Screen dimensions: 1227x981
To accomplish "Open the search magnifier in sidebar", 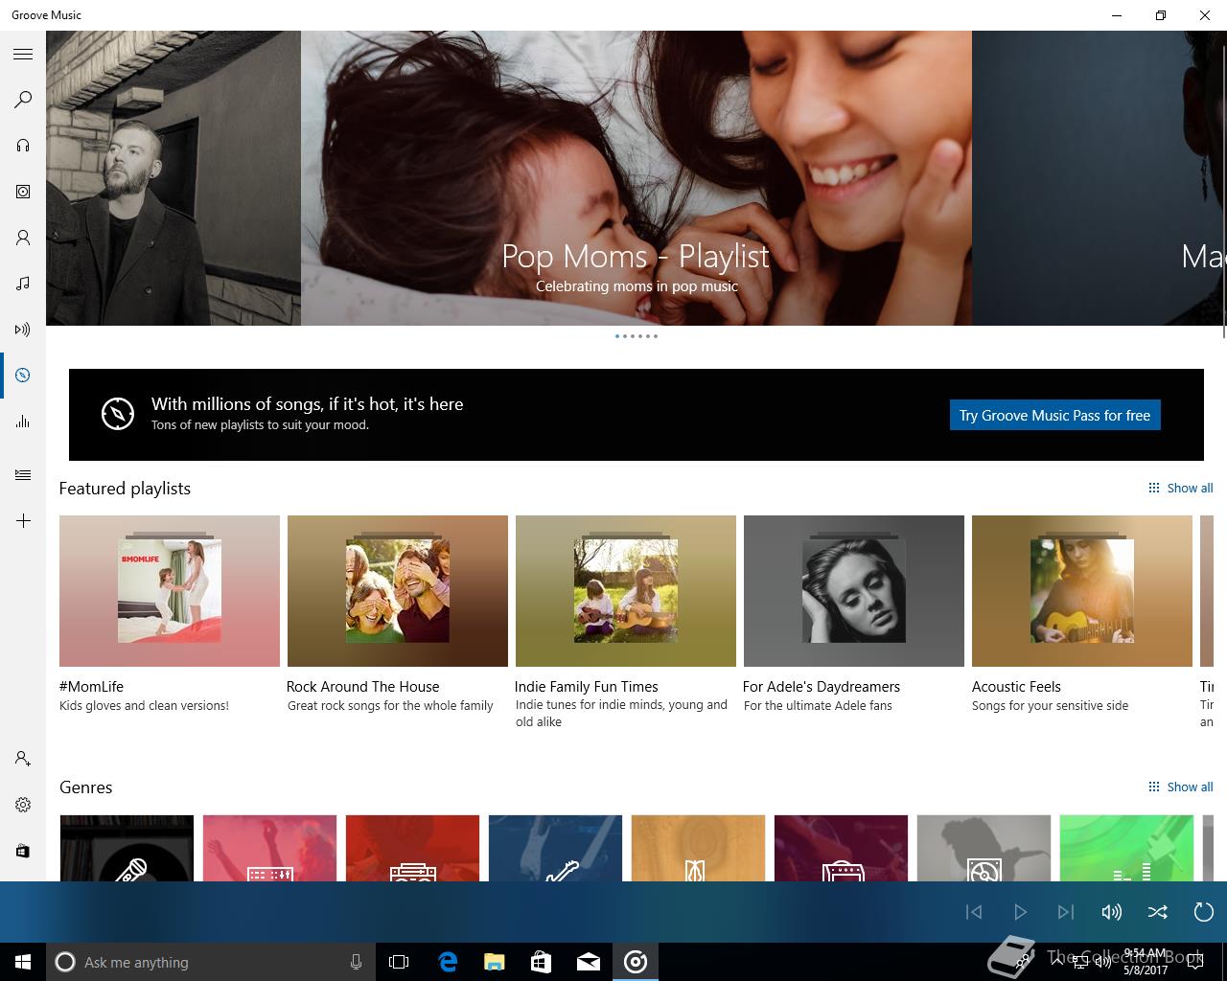I will click(23, 100).
